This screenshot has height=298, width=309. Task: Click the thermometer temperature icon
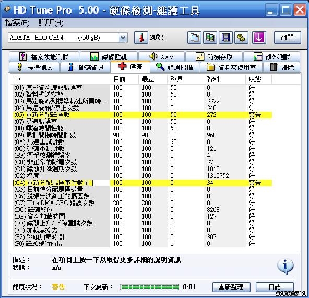tap(141, 38)
